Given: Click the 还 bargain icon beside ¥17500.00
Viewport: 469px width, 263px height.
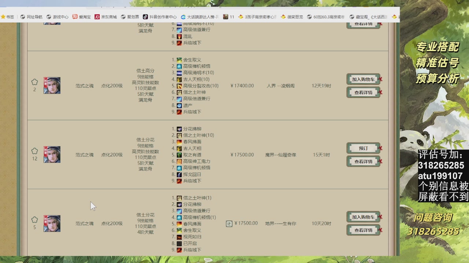Looking at the screenshot, I should pyautogui.click(x=229, y=224).
